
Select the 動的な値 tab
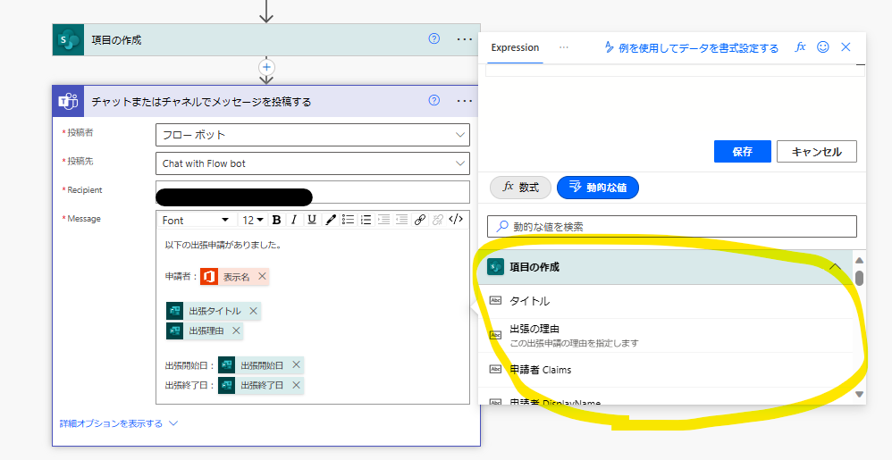(x=597, y=187)
